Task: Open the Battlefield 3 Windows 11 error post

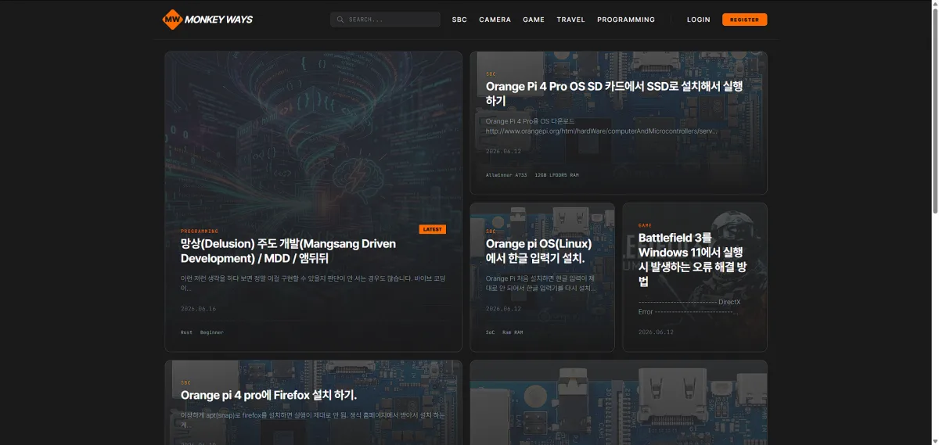Action: pyautogui.click(x=693, y=260)
